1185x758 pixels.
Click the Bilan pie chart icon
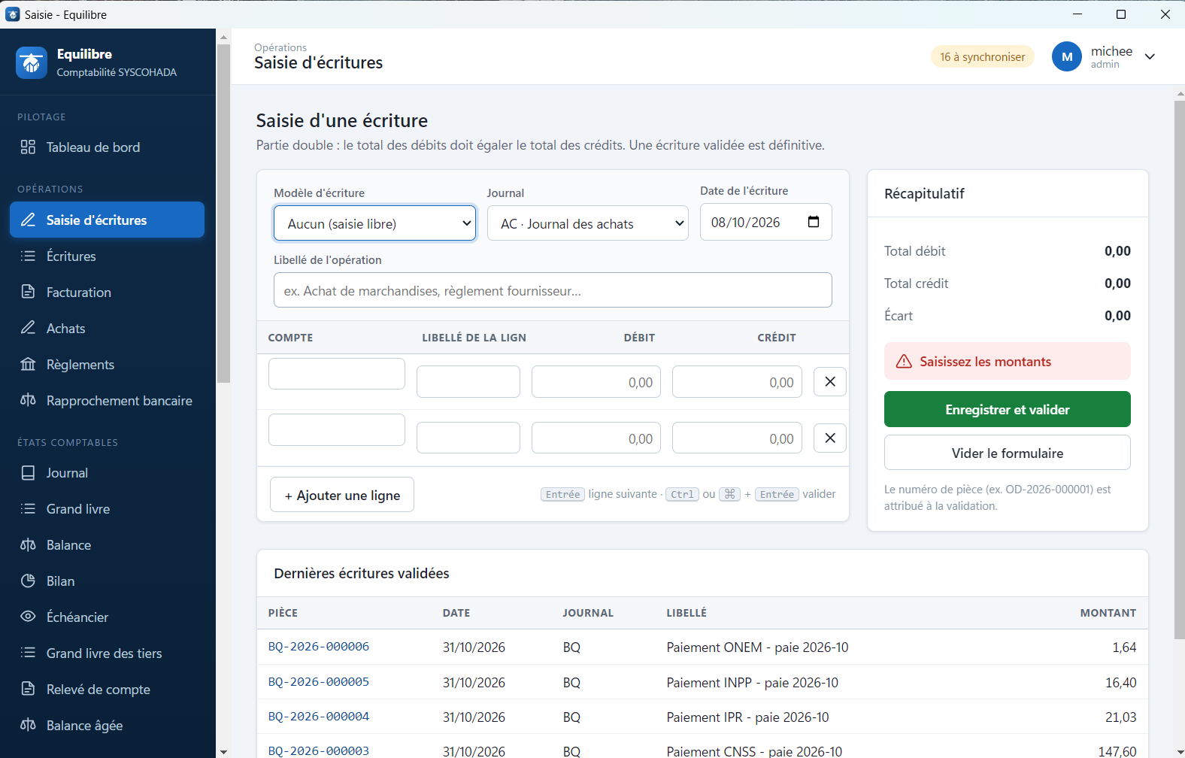click(28, 581)
